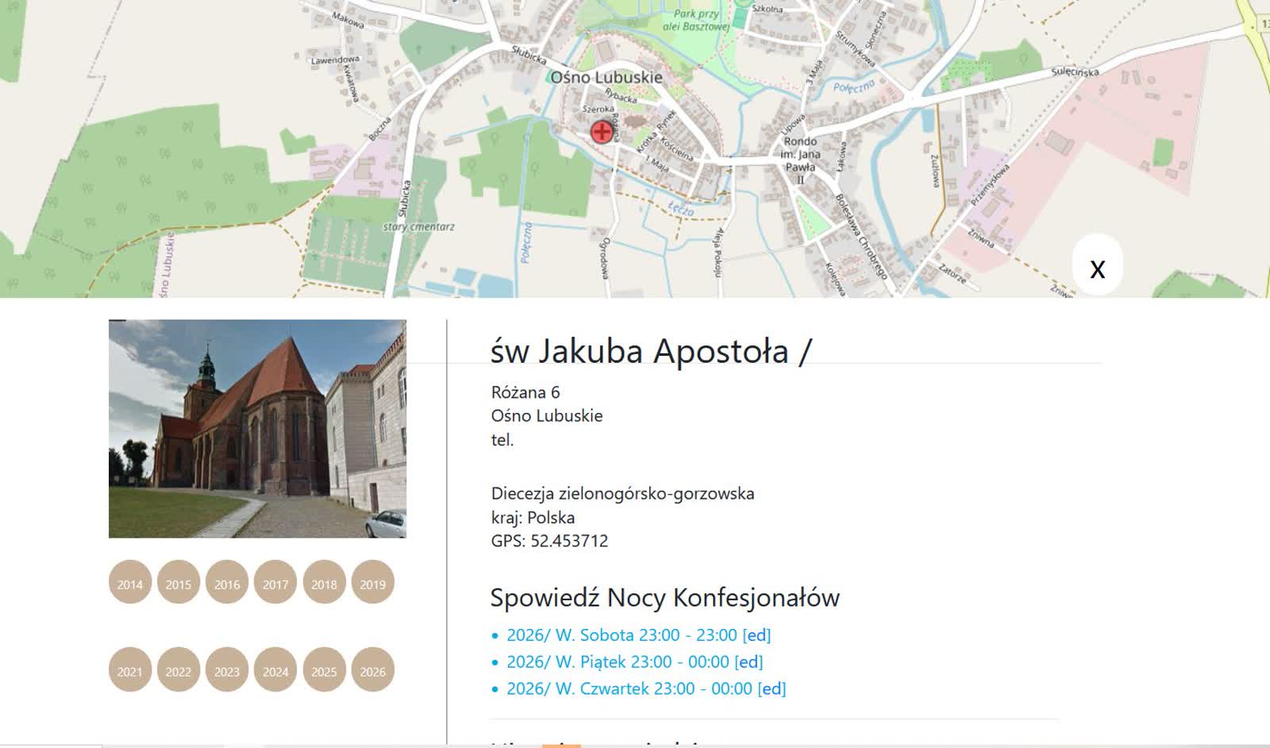
Task: Choose the 2026 year circle
Action: click(x=372, y=671)
